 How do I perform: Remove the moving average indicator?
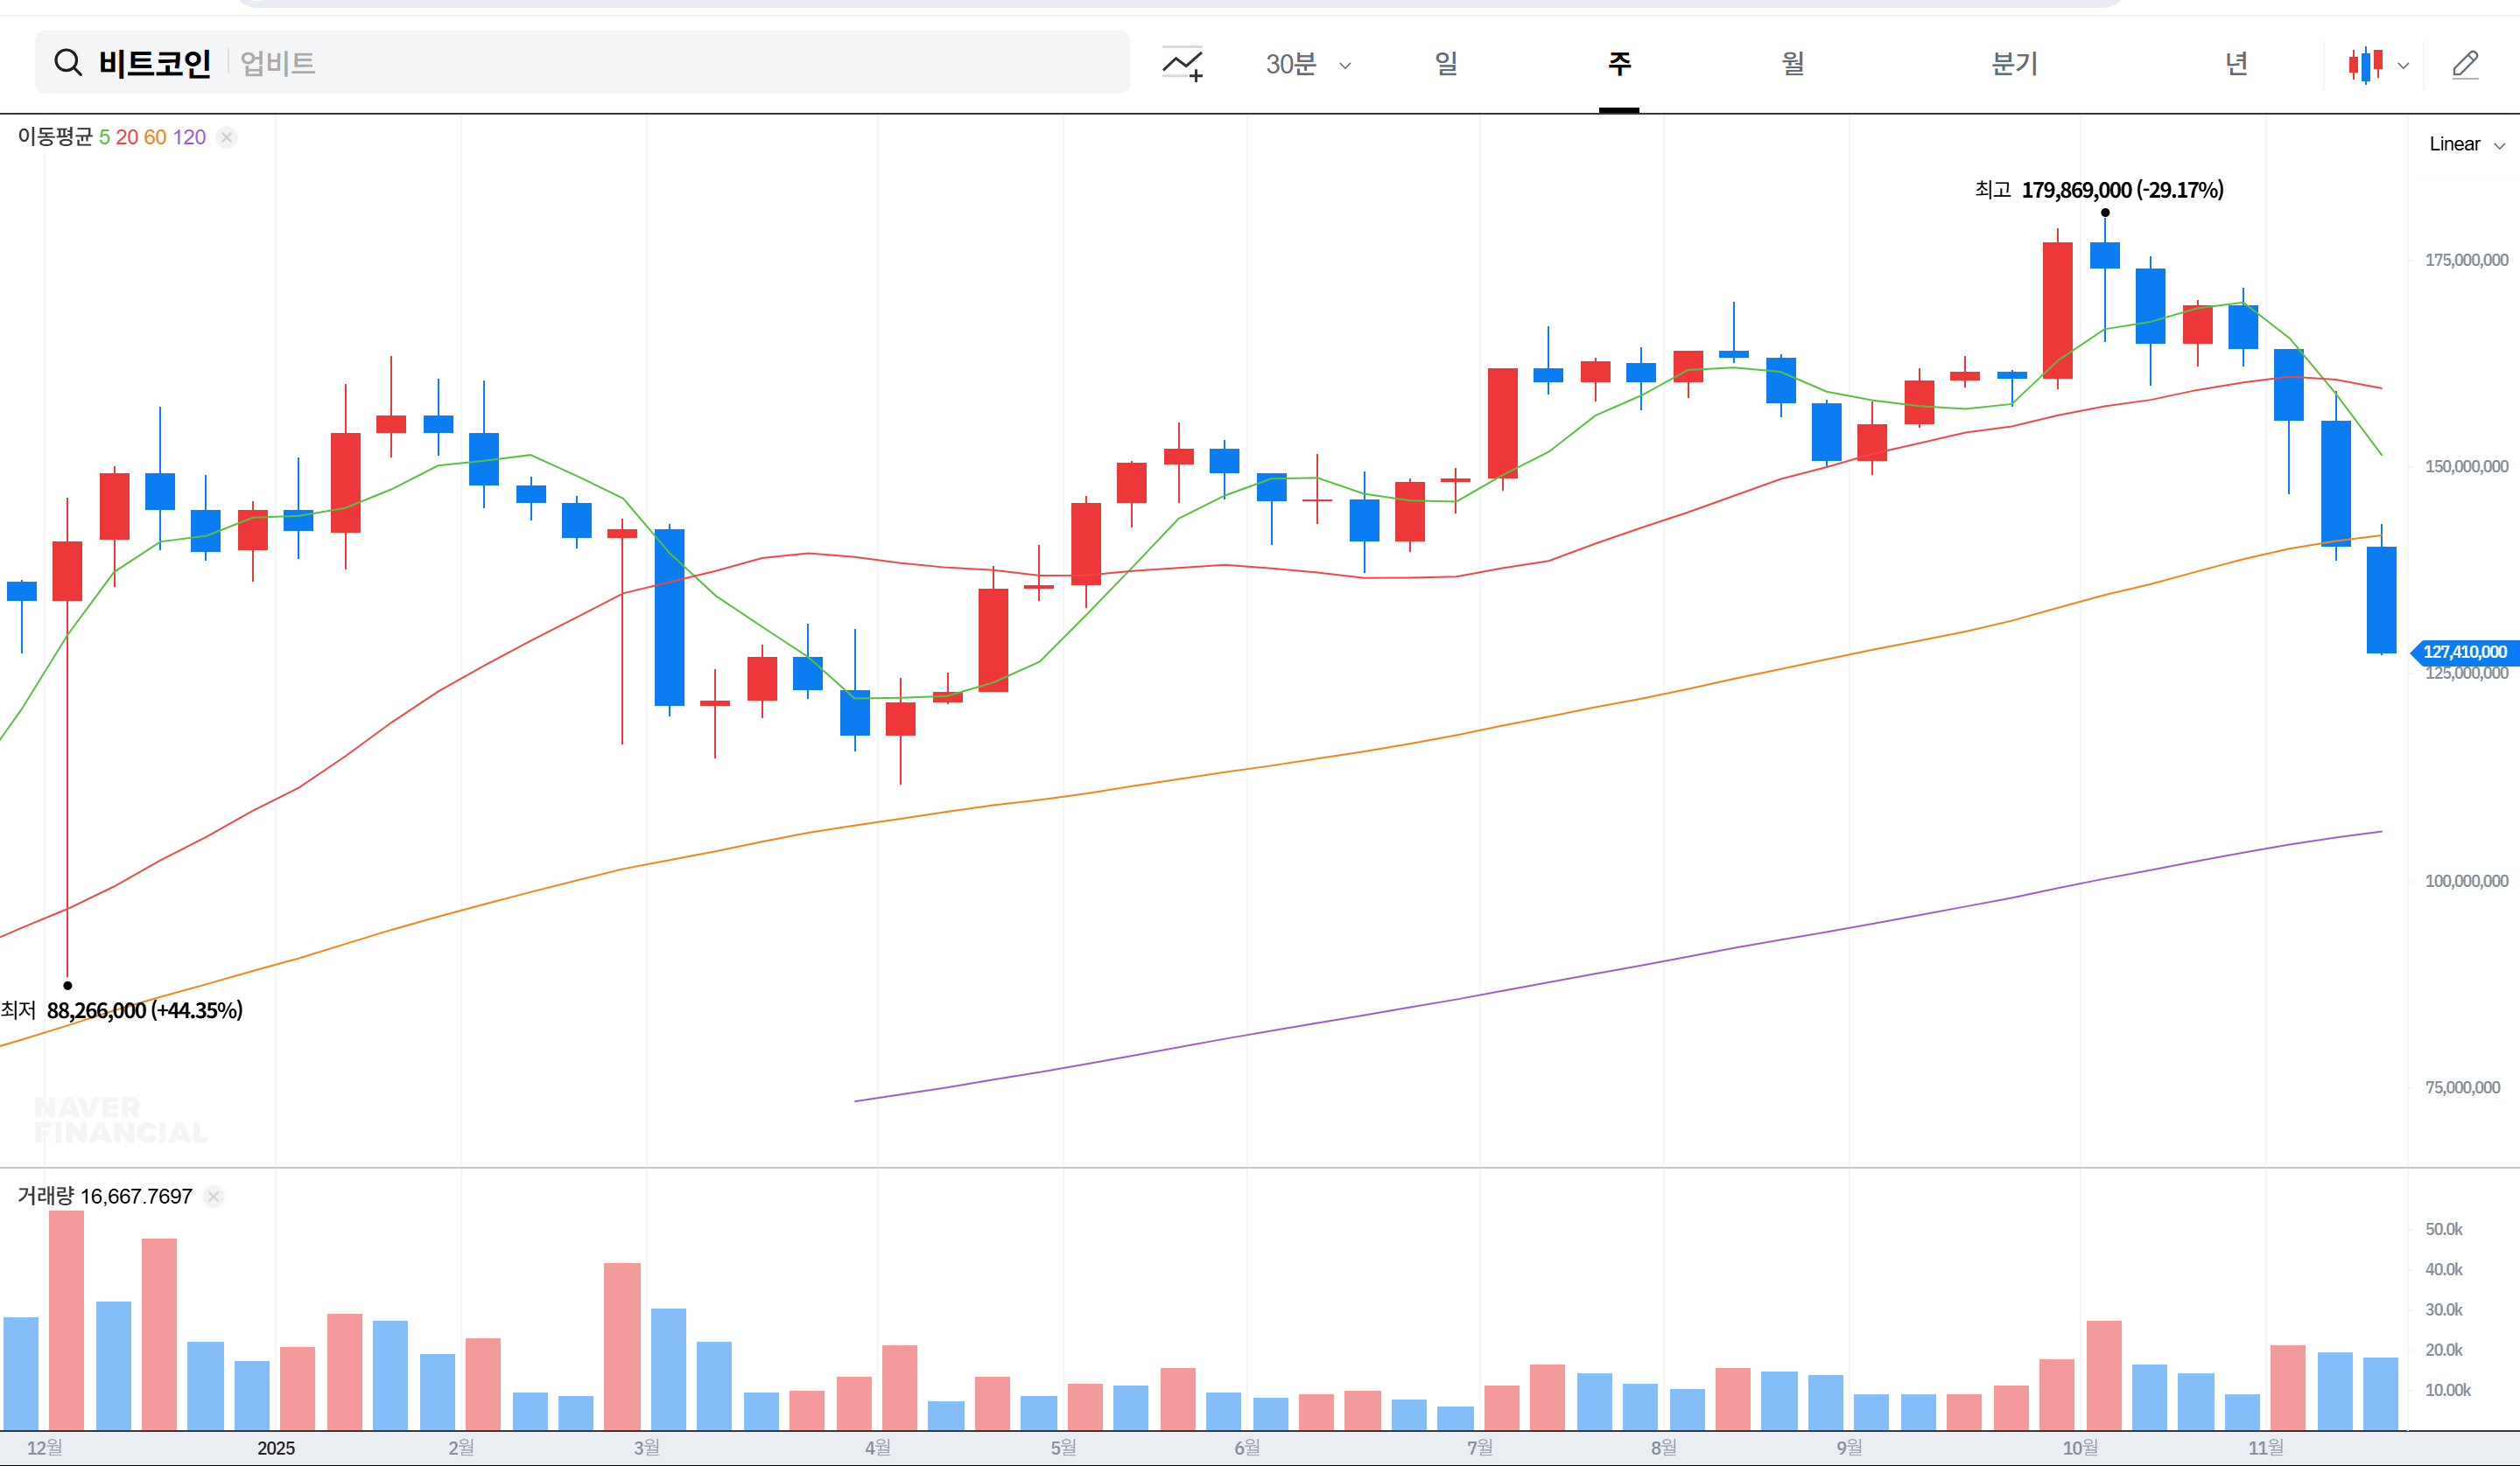pos(227,137)
